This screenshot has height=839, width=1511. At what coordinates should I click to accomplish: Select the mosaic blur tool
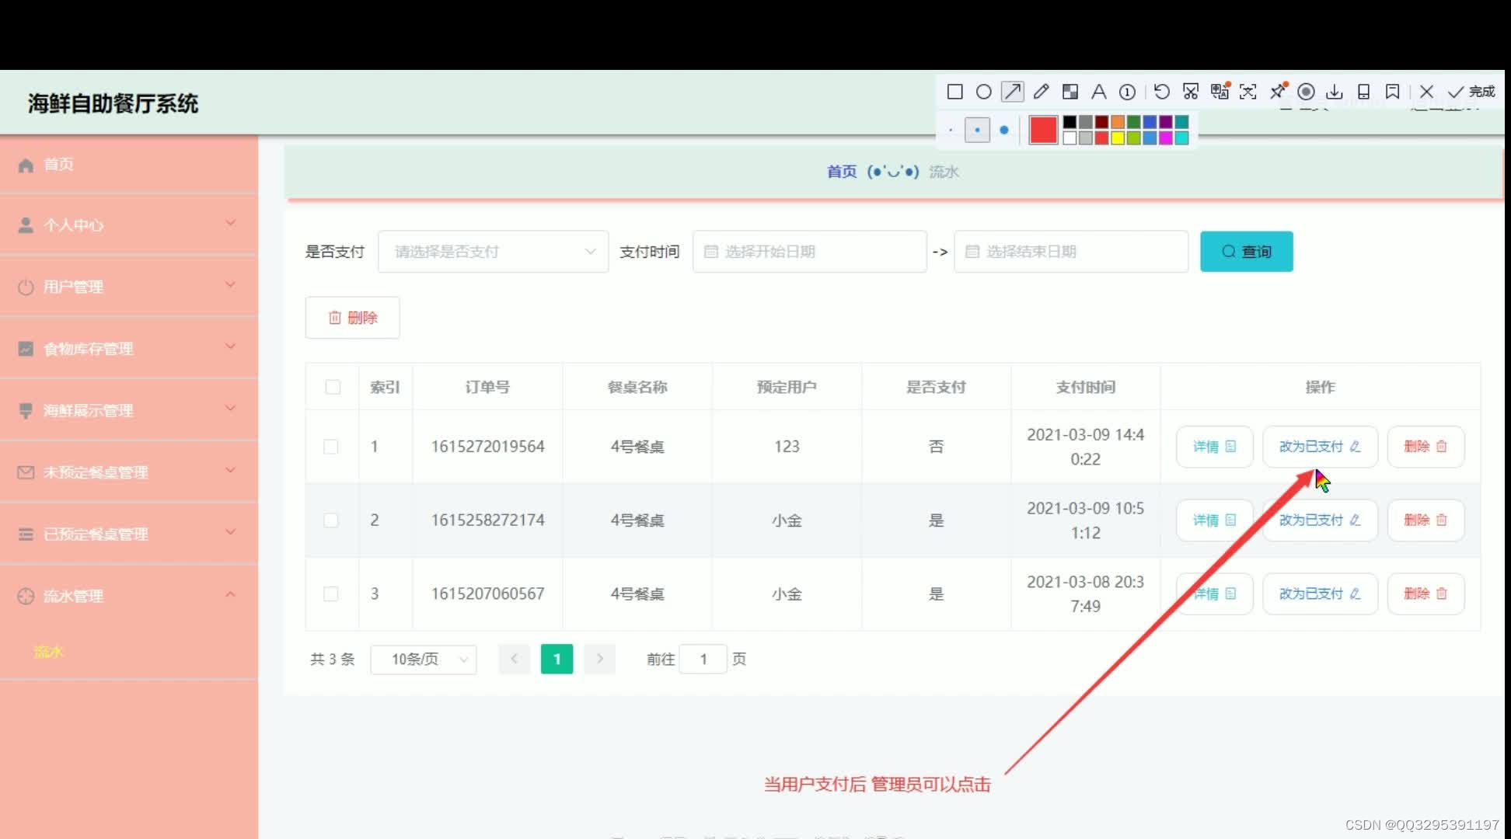point(1070,92)
